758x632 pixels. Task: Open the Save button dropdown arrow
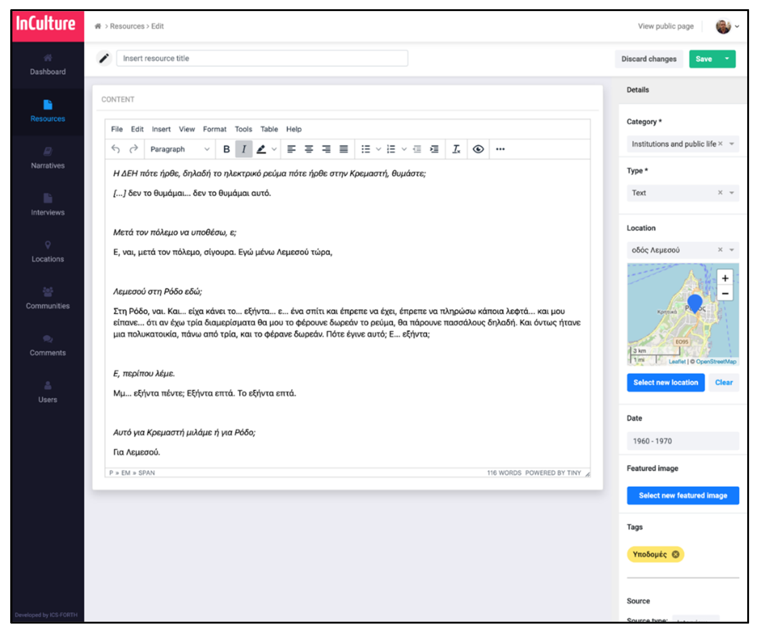[x=727, y=59]
